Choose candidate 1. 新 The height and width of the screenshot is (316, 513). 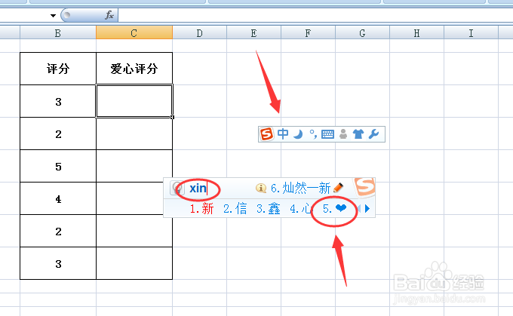pos(202,208)
